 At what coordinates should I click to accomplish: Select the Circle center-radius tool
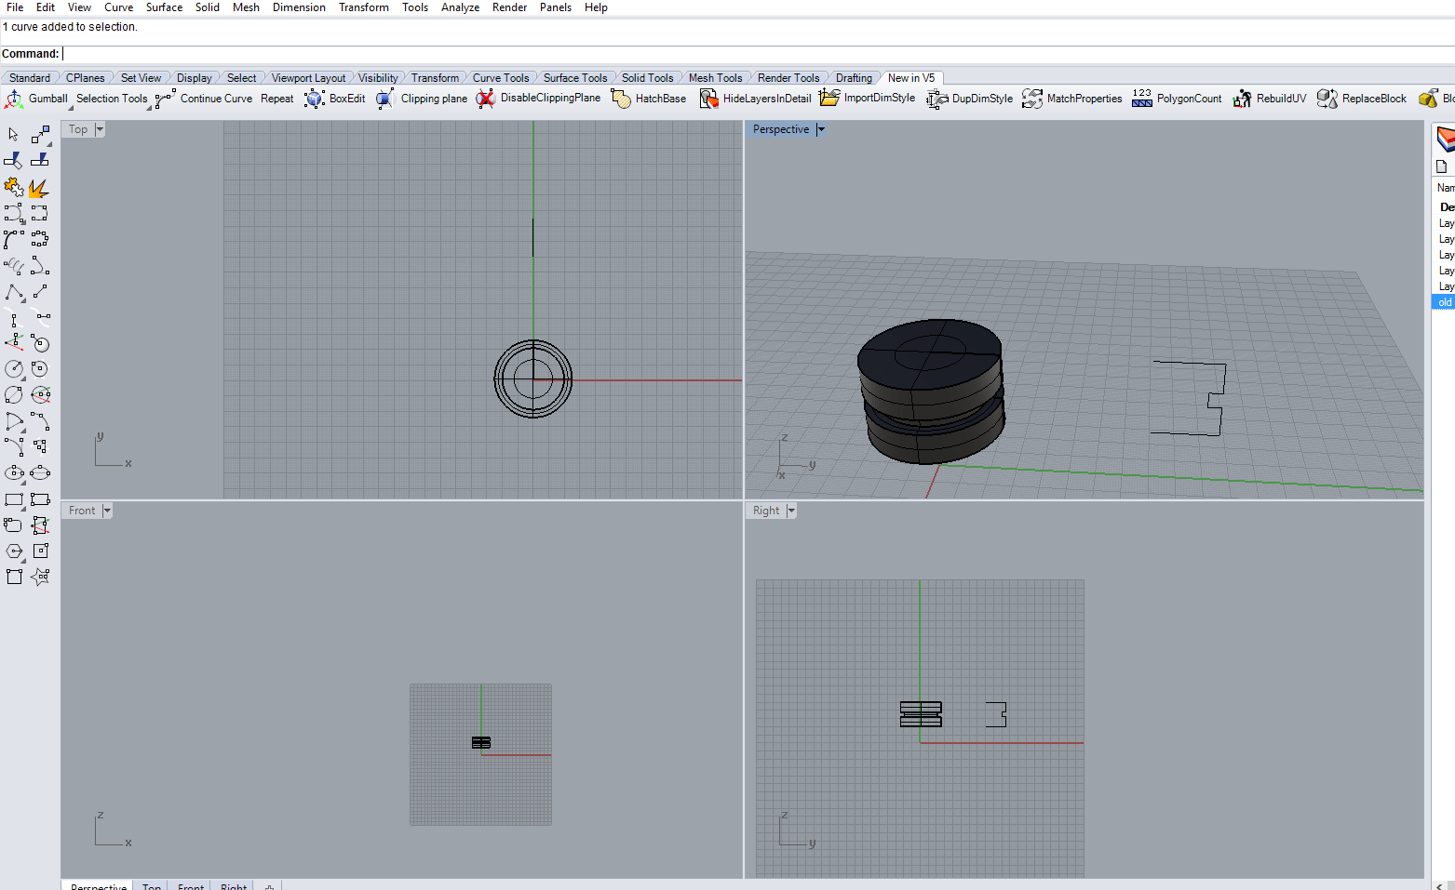point(13,369)
